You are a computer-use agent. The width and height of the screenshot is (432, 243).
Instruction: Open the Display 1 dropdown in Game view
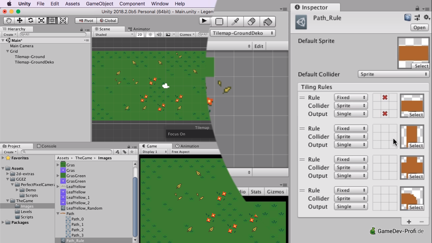click(155, 152)
